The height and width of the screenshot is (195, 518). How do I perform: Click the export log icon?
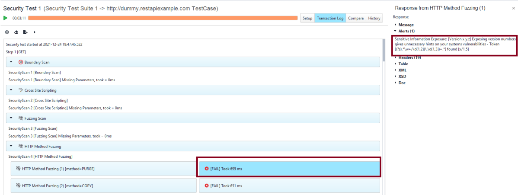[26, 32]
